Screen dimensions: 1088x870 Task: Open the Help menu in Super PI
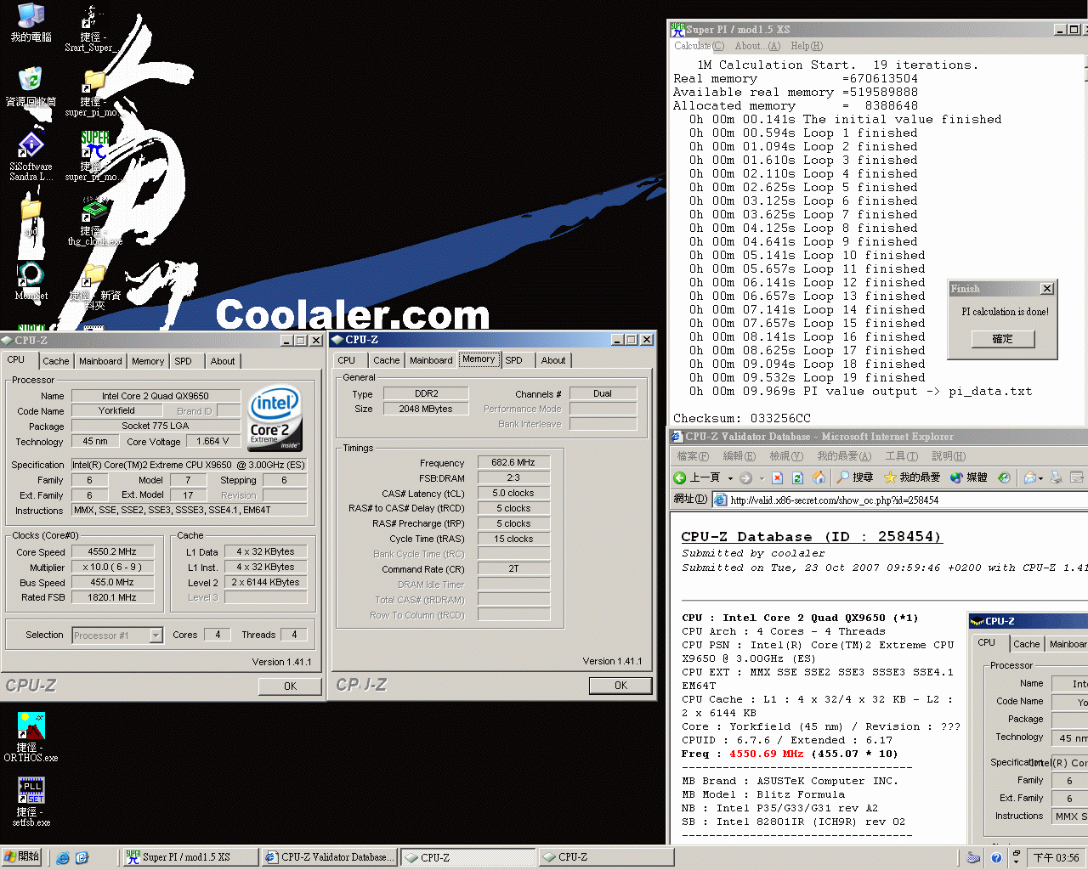pyautogui.click(x=807, y=46)
